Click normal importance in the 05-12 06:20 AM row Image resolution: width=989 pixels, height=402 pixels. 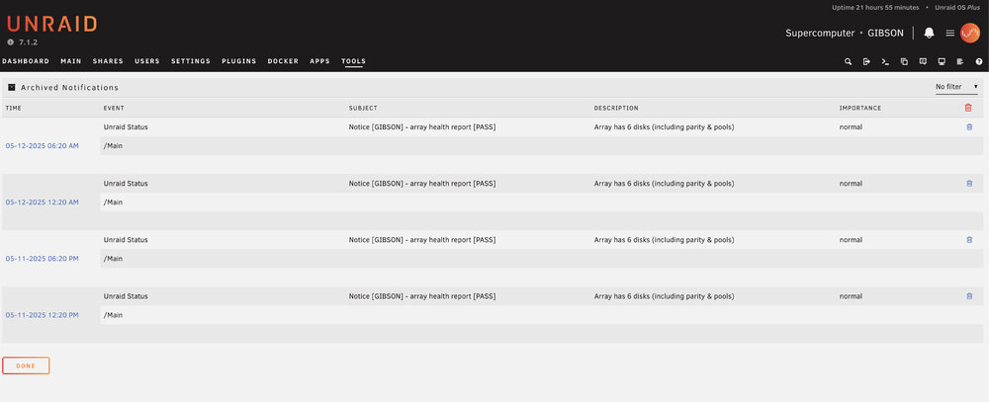(x=851, y=127)
